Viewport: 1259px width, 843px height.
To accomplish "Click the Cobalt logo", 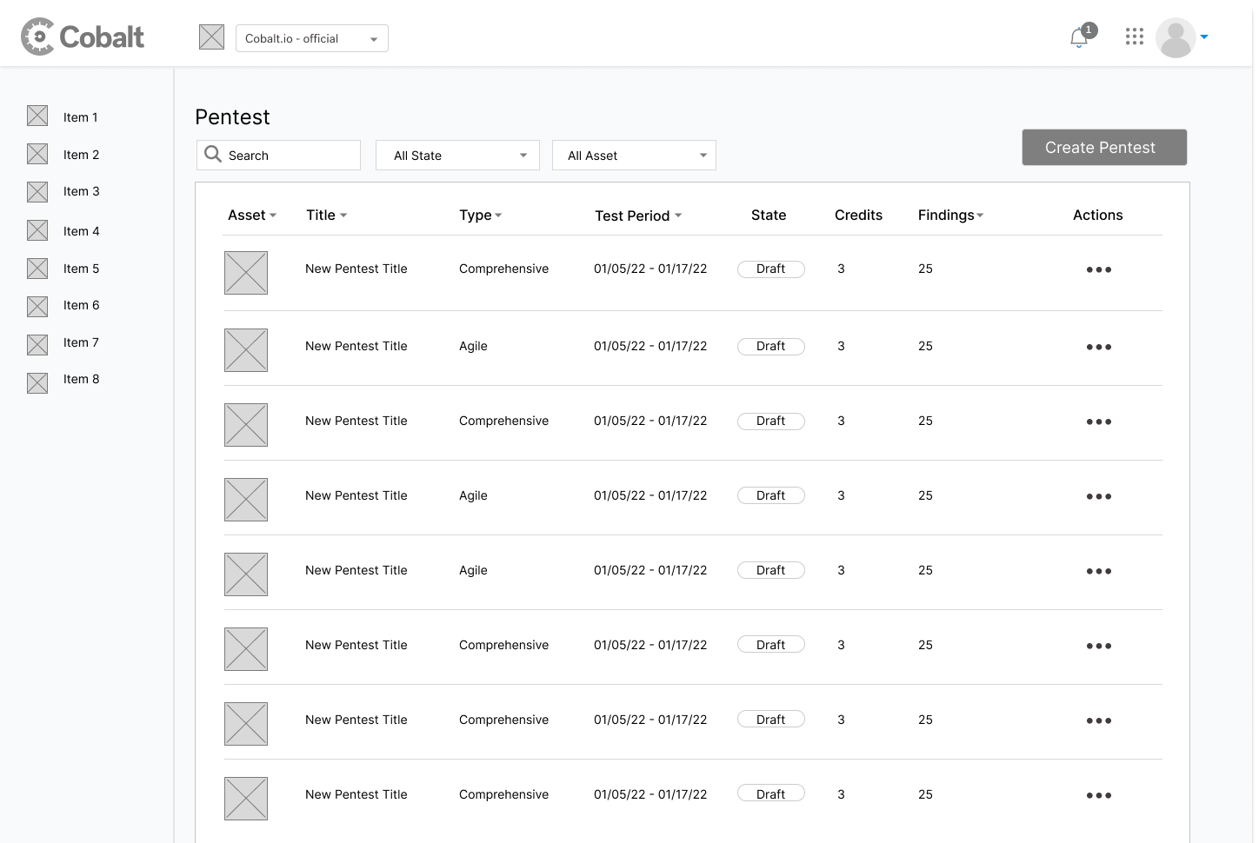I will pyautogui.click(x=83, y=37).
